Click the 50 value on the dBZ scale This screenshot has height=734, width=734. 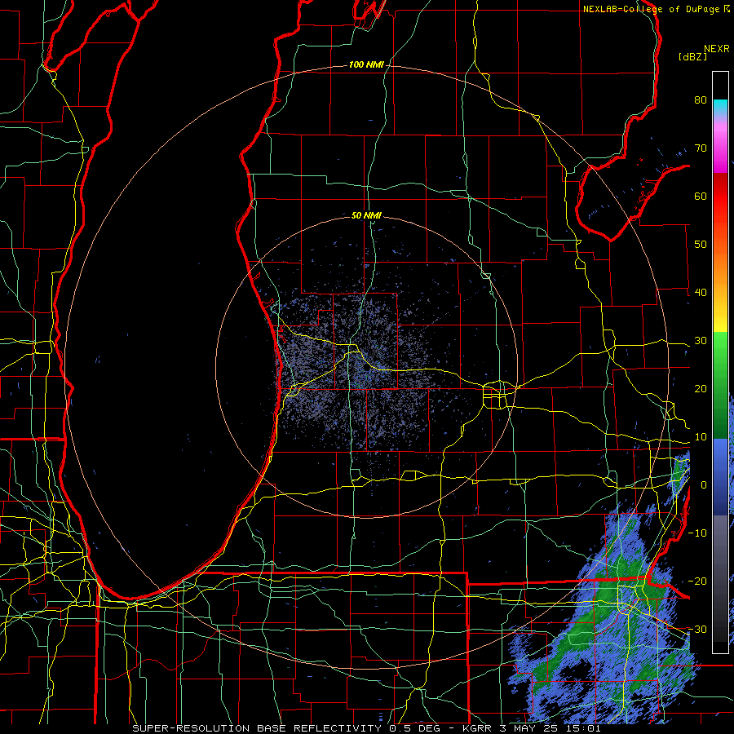coord(701,245)
